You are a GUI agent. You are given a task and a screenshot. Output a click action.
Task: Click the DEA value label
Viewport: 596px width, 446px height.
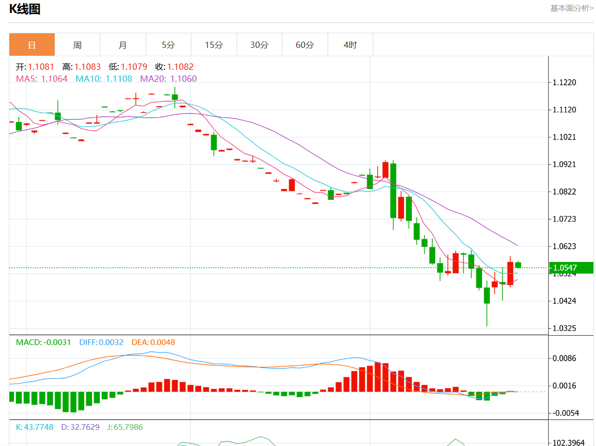(153, 342)
